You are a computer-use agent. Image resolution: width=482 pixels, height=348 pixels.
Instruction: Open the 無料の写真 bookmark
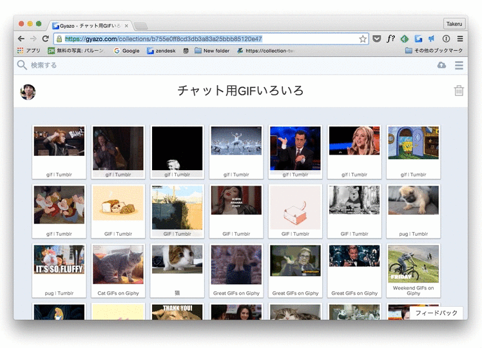[x=75, y=51]
